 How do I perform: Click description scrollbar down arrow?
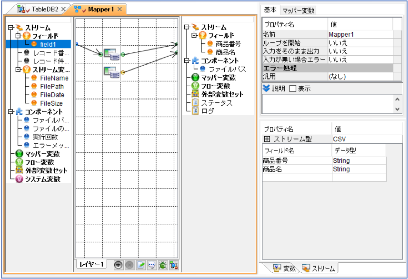(397, 109)
